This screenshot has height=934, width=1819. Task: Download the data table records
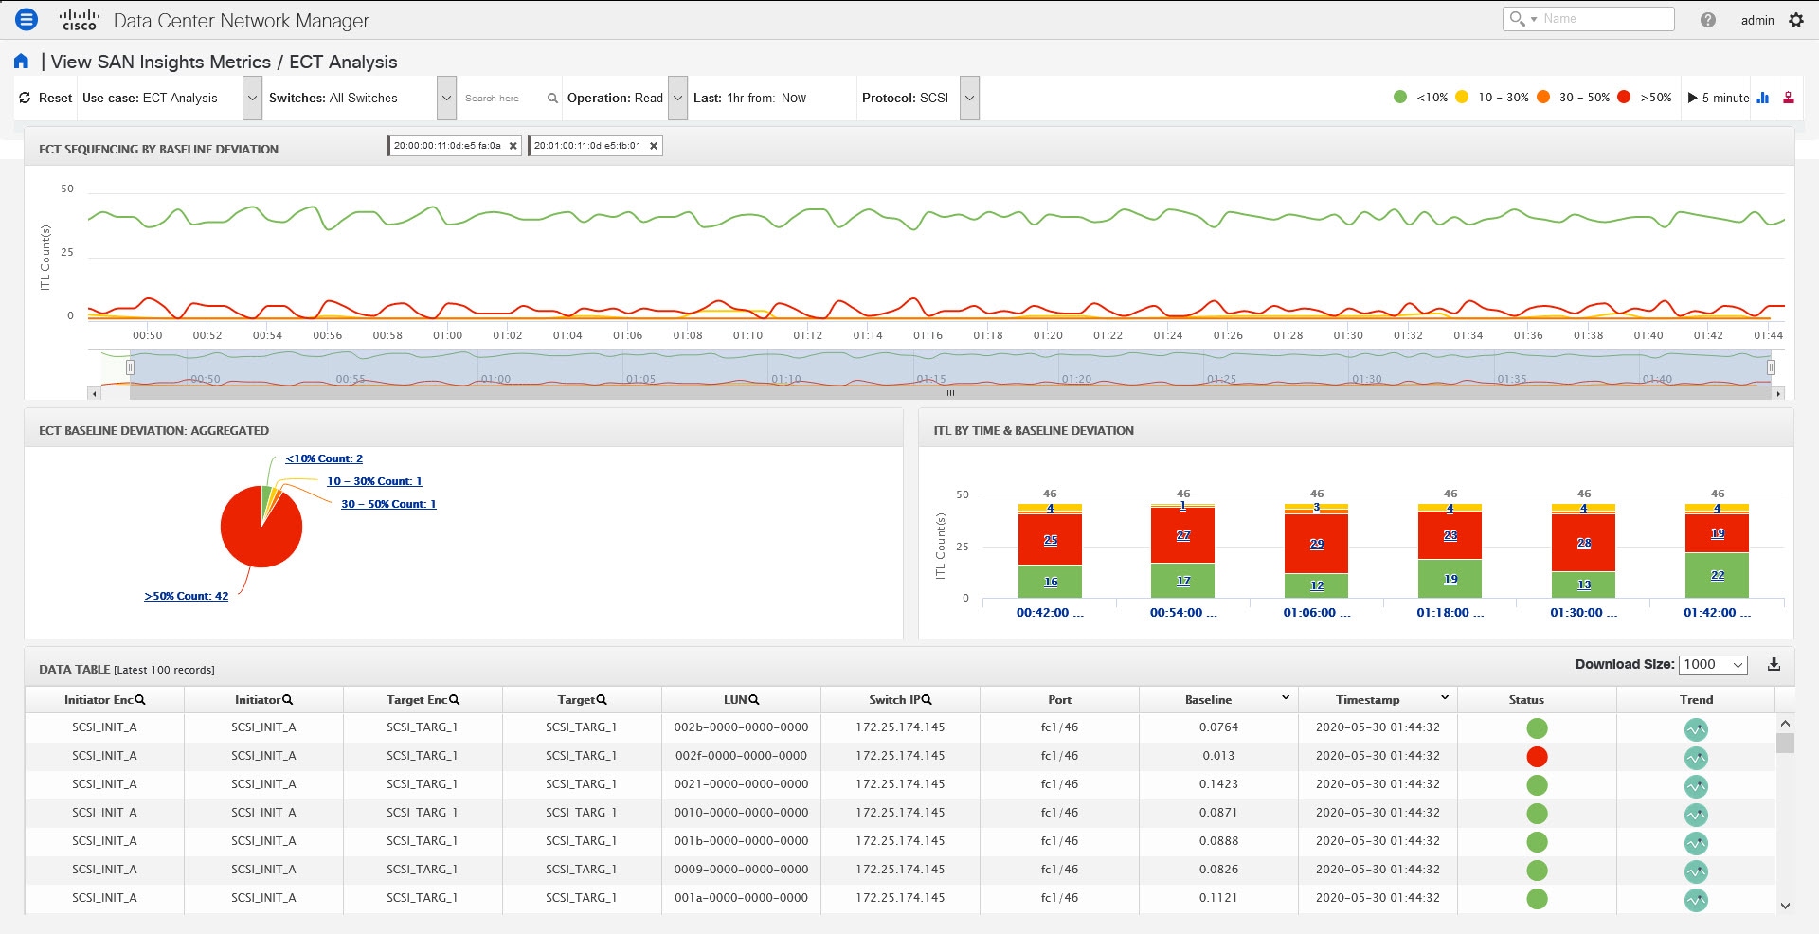coord(1774,665)
